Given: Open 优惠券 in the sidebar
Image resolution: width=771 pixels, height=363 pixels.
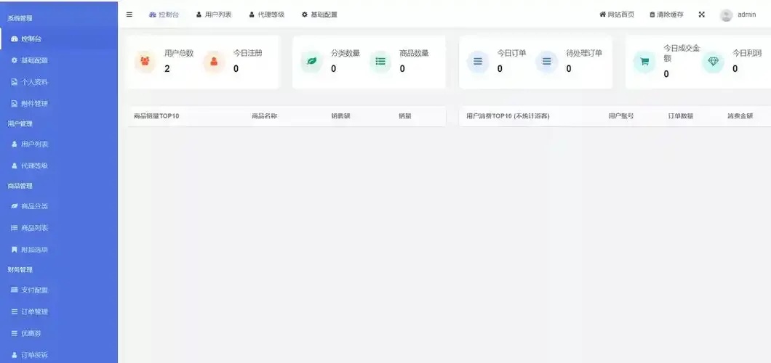Looking at the screenshot, I should [x=59, y=333].
